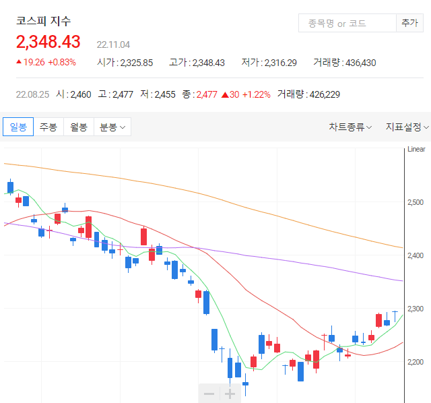Click the 2,348.43 index price
431x403 pixels.
48,42
